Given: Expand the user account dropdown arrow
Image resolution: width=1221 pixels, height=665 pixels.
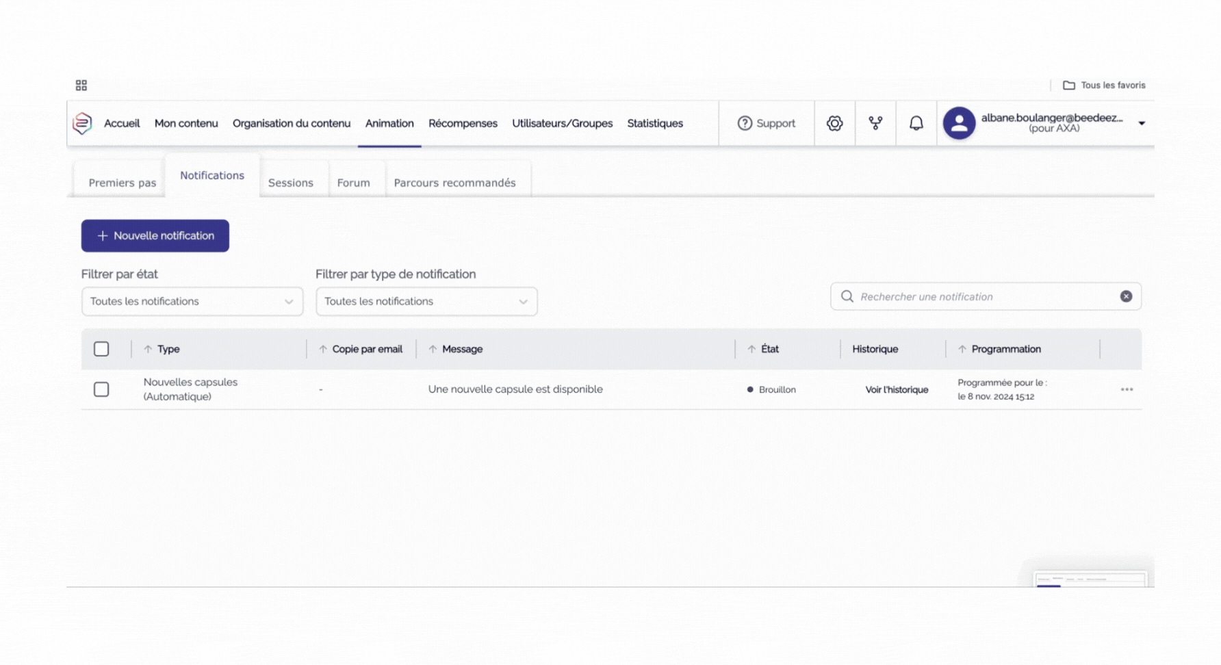Looking at the screenshot, I should click(x=1142, y=124).
